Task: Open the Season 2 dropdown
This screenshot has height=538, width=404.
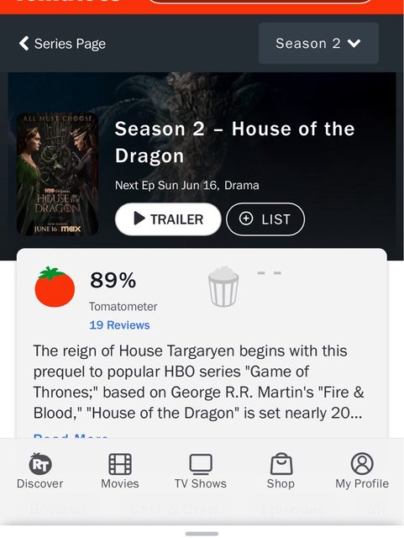Action: 318,43
